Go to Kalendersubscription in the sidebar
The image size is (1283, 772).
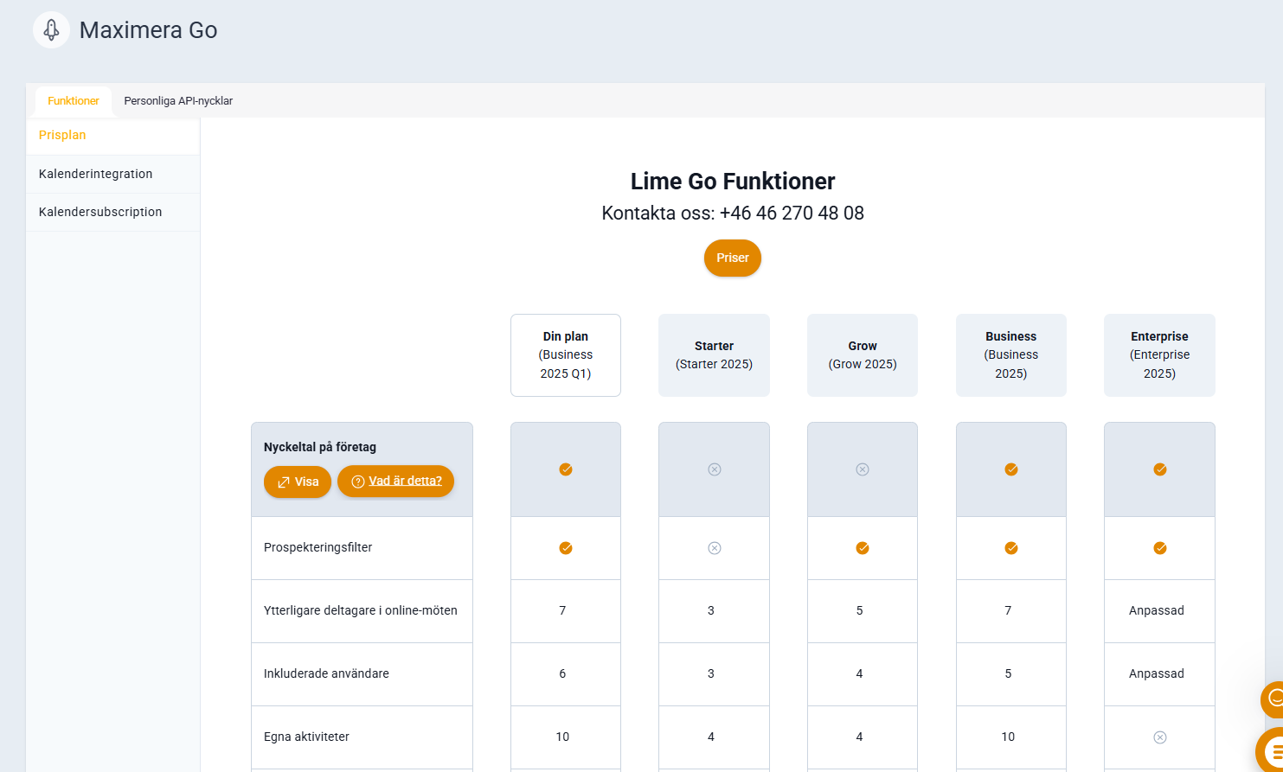click(113, 212)
